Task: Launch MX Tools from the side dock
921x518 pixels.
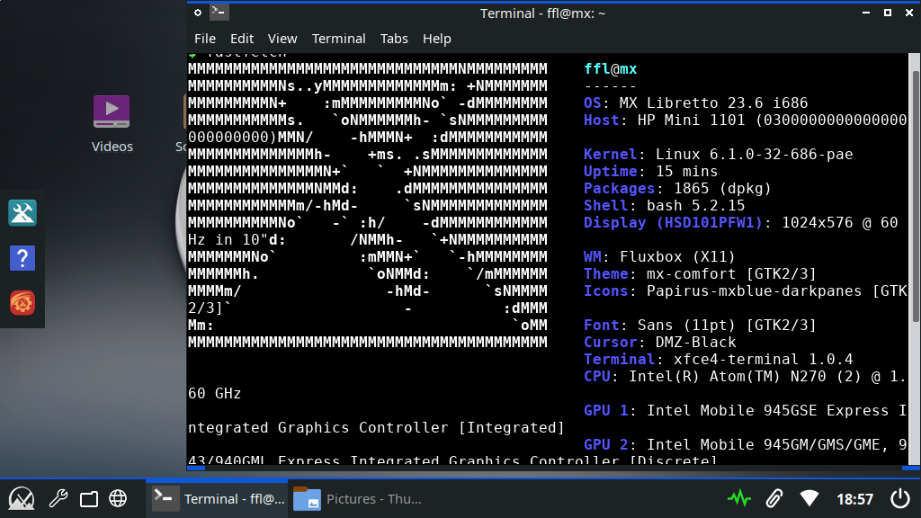Action: [x=22, y=212]
